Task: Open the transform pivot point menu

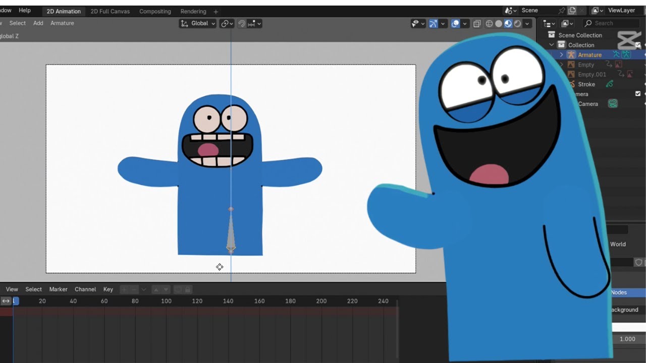Action: (x=226, y=23)
